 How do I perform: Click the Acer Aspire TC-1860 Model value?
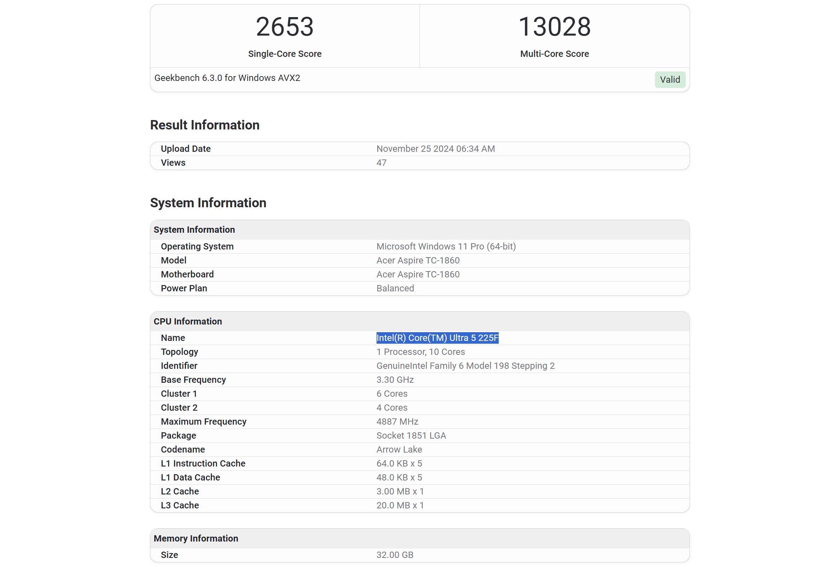(x=418, y=261)
